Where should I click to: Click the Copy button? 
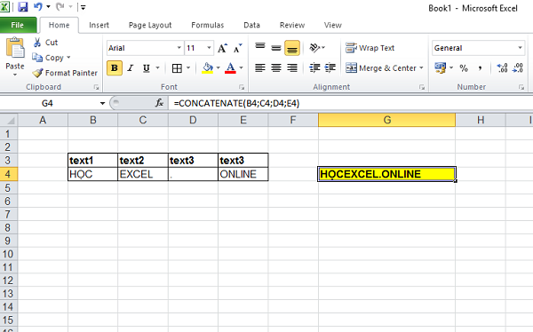[48, 58]
